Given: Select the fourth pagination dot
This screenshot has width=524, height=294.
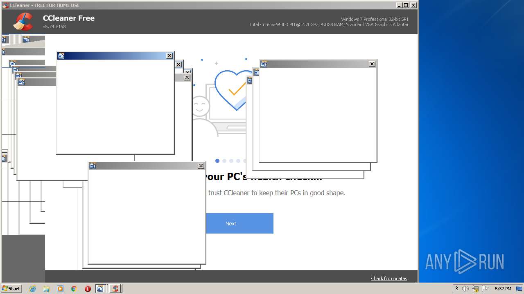Looking at the screenshot, I should (238, 161).
